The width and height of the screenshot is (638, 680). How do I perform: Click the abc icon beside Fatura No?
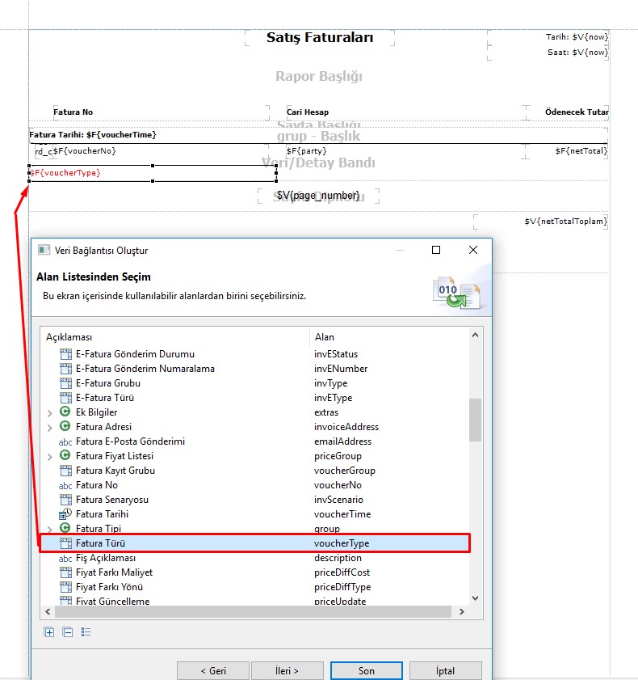click(66, 485)
